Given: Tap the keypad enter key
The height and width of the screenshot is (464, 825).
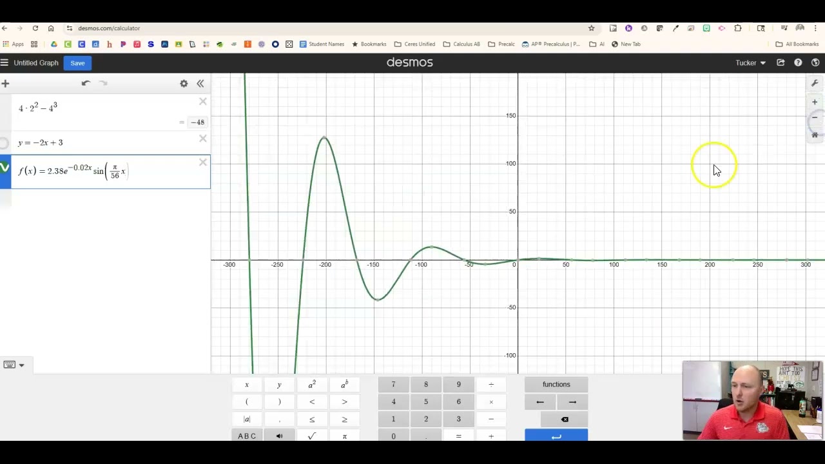Looking at the screenshot, I should click(x=556, y=436).
